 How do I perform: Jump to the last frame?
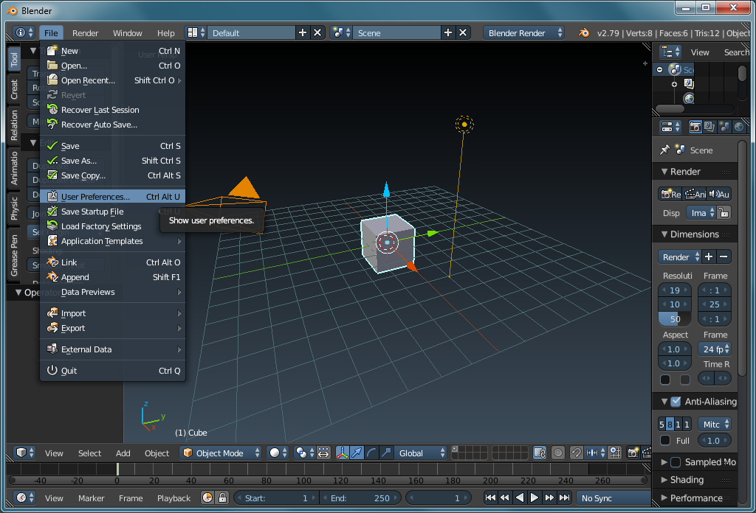point(564,498)
